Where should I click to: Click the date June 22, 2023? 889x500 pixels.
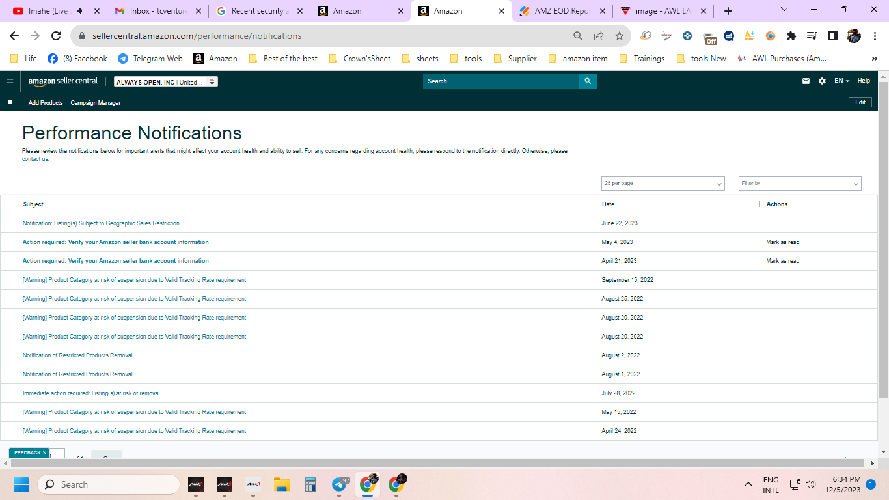tap(620, 223)
